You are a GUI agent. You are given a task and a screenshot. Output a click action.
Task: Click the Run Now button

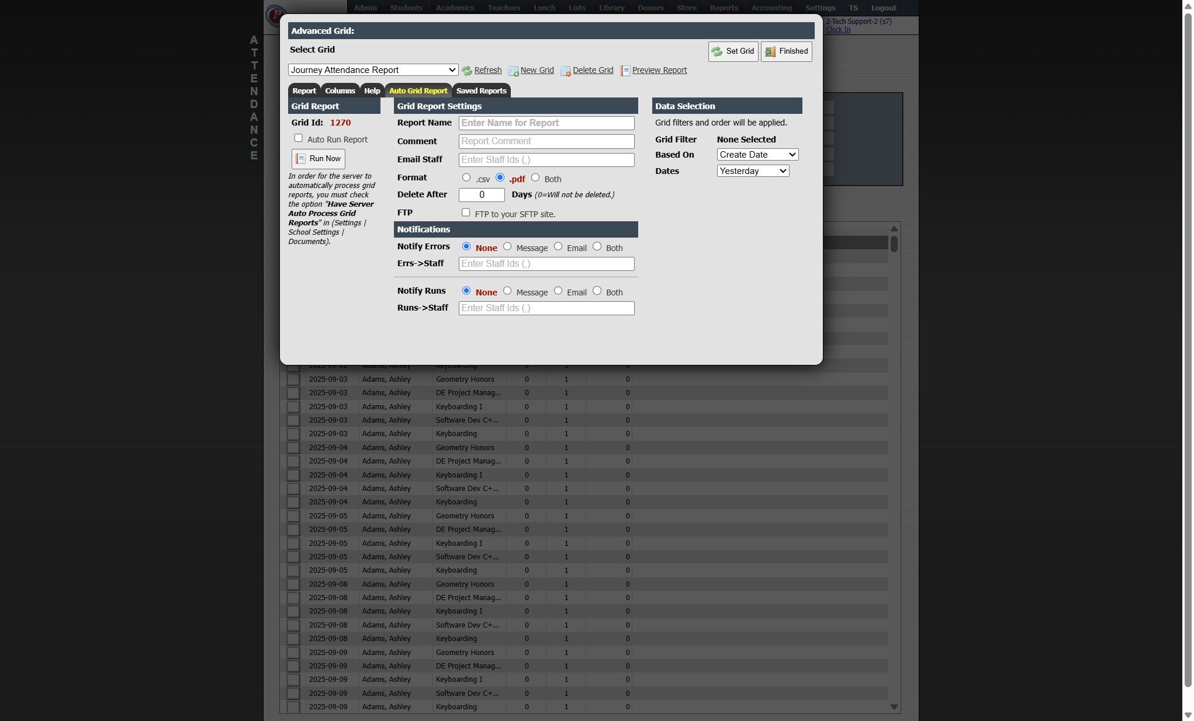(318, 159)
